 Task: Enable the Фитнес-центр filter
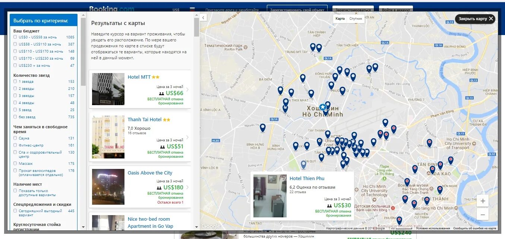tap(15, 145)
